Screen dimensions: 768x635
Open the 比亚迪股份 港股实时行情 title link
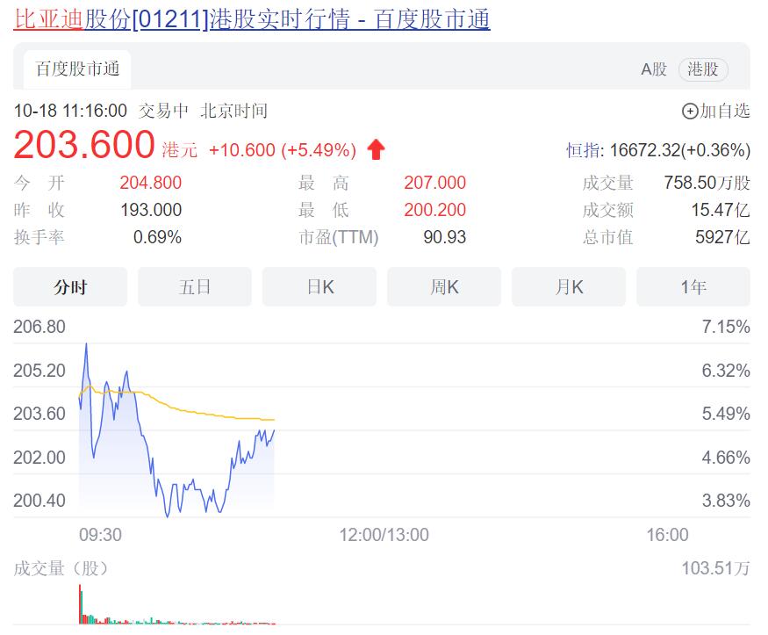[252, 19]
